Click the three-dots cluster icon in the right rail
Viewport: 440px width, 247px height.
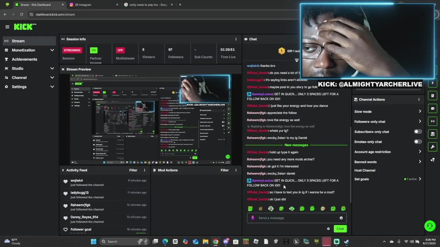click(x=432, y=160)
